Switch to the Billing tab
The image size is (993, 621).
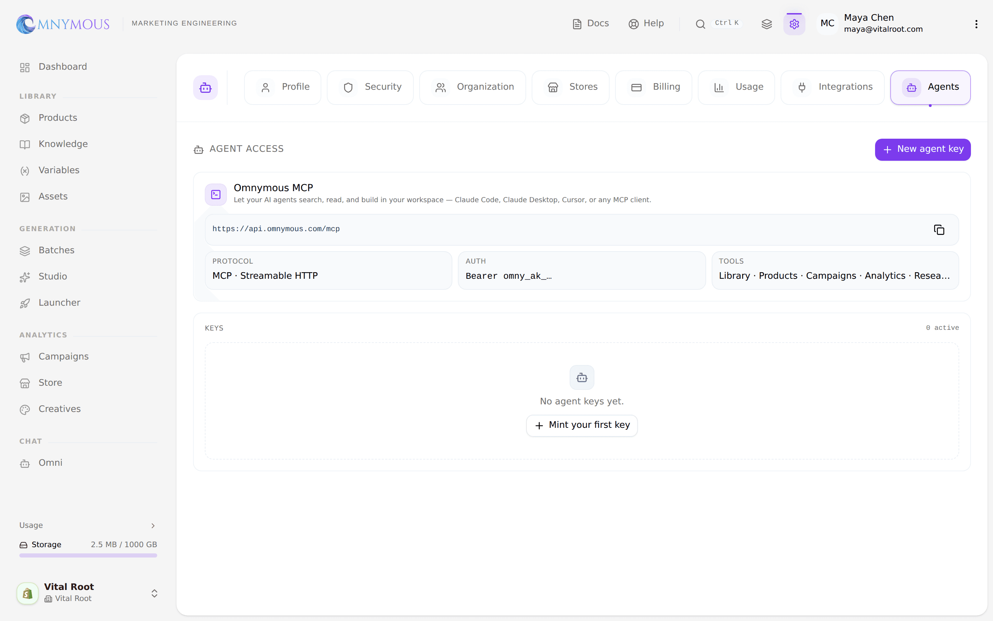[x=654, y=88]
